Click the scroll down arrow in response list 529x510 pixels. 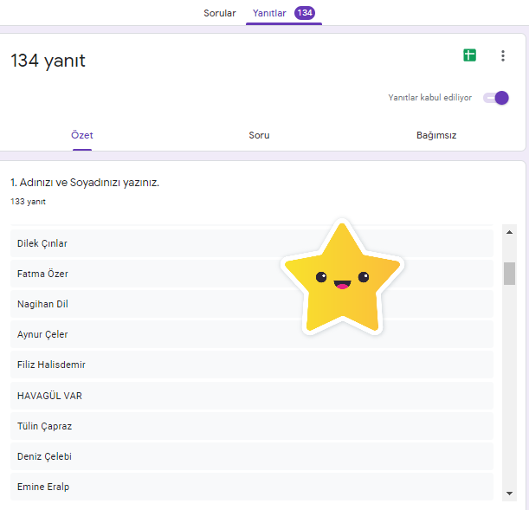click(509, 493)
